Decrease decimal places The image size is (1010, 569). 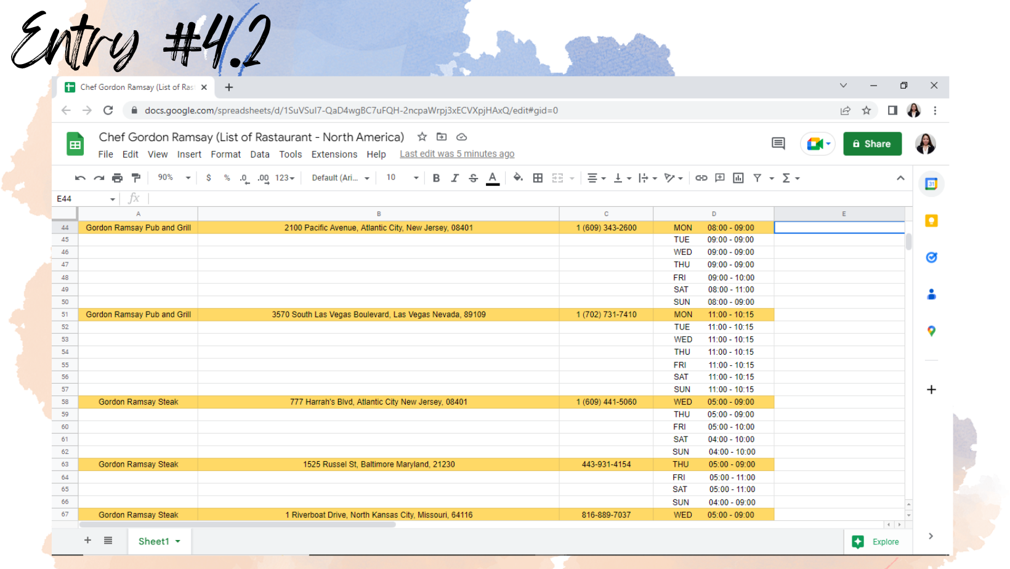tap(244, 178)
